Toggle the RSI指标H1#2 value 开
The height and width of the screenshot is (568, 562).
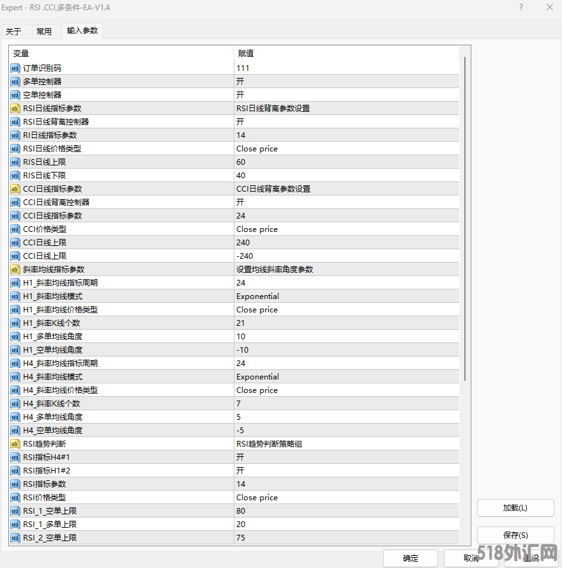347,470
